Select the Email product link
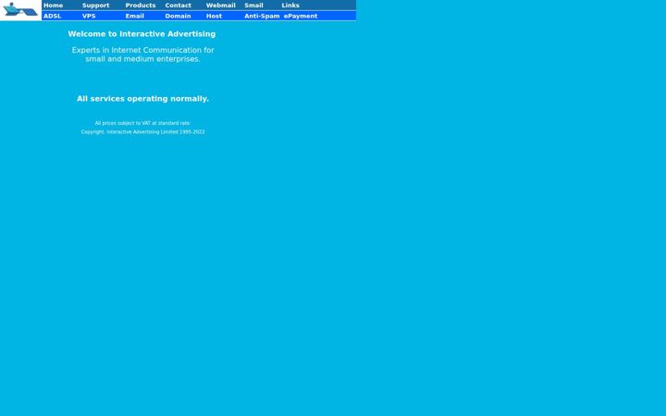Image resolution: width=666 pixels, height=416 pixels. pos(135,16)
